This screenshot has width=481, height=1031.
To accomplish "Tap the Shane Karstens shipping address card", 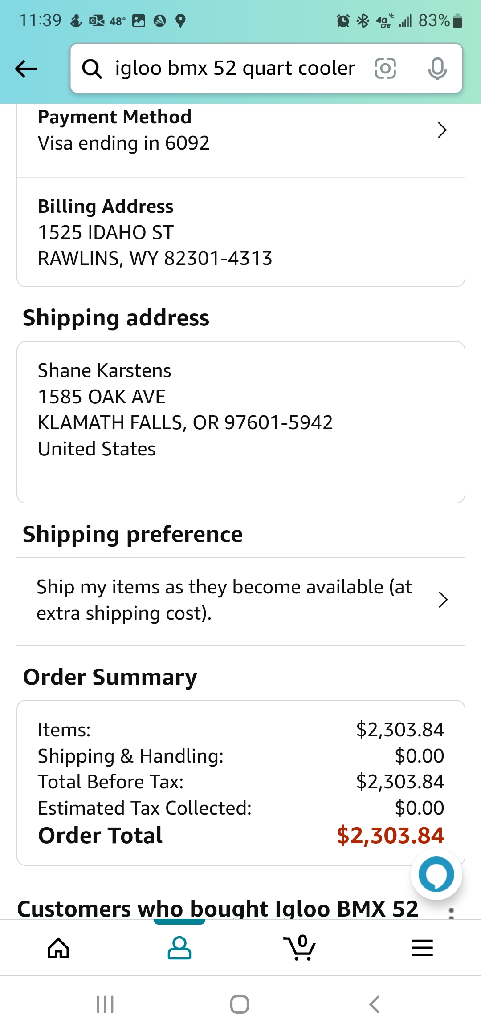I will click(240, 422).
